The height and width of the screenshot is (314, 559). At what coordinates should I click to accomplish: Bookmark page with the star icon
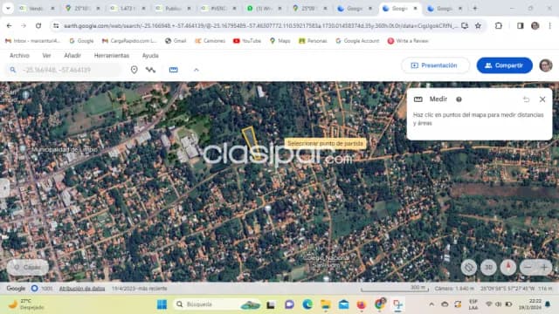click(478, 25)
